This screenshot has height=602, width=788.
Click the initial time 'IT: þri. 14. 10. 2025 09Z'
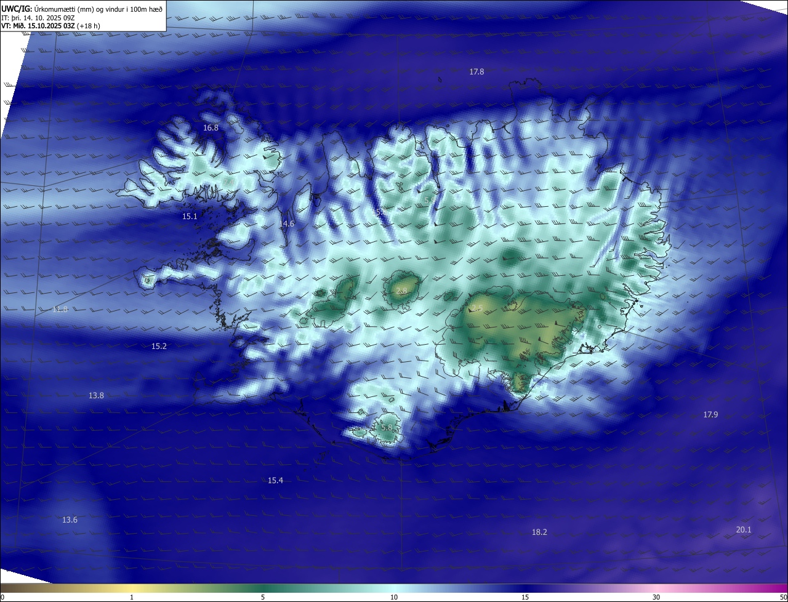pyautogui.click(x=38, y=18)
